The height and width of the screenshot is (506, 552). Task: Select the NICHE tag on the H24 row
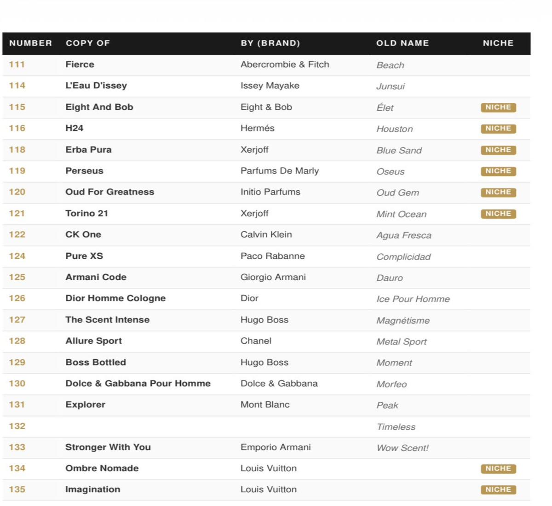coord(498,129)
